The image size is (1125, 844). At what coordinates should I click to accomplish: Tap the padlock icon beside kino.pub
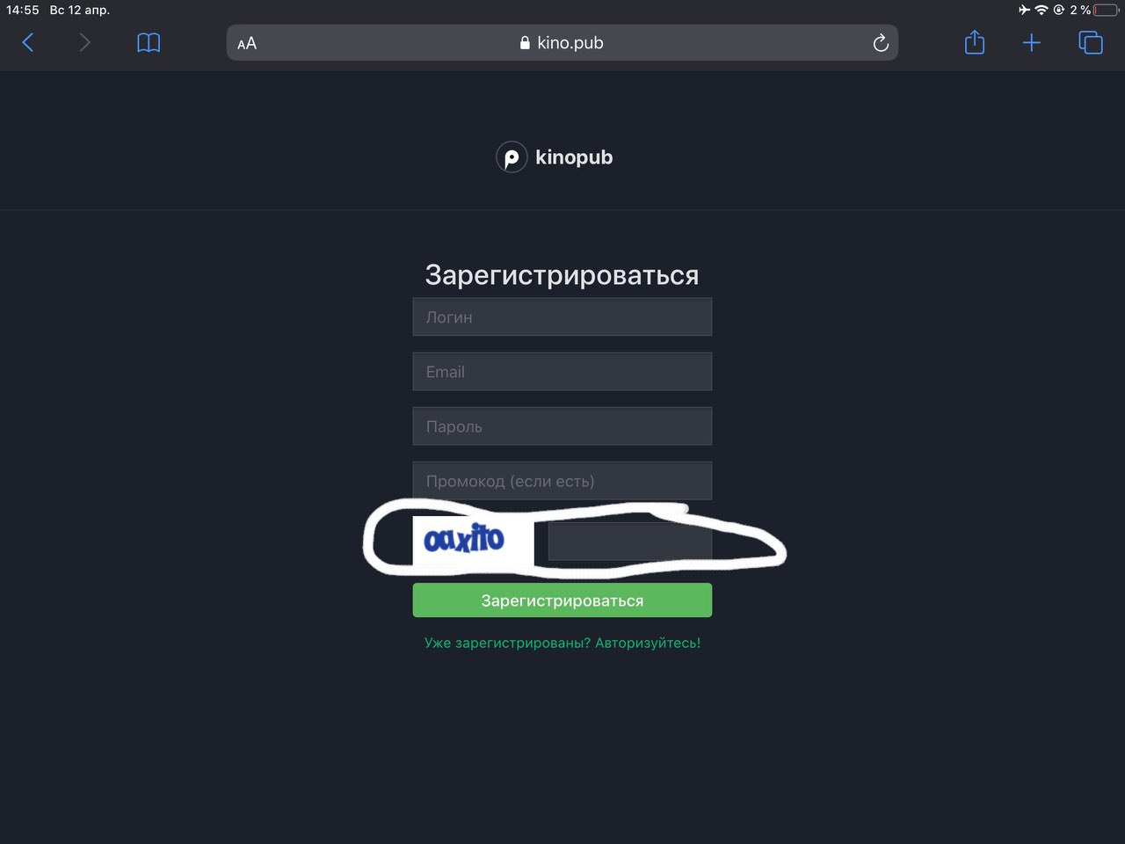(525, 43)
